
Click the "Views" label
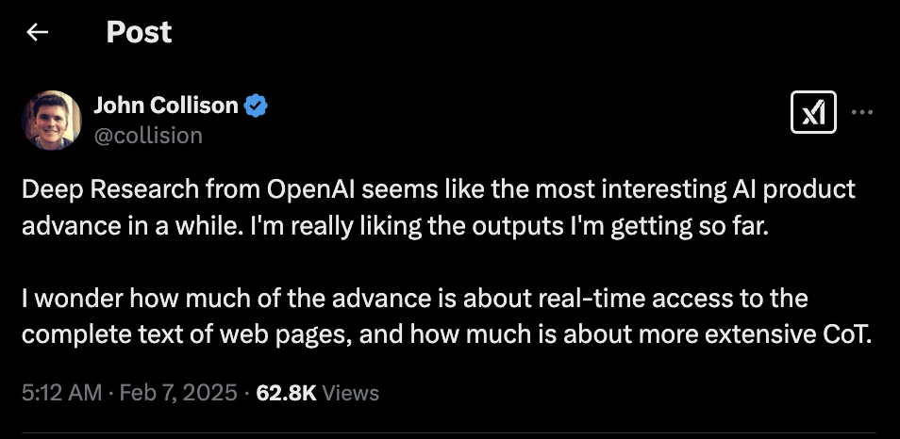350,392
